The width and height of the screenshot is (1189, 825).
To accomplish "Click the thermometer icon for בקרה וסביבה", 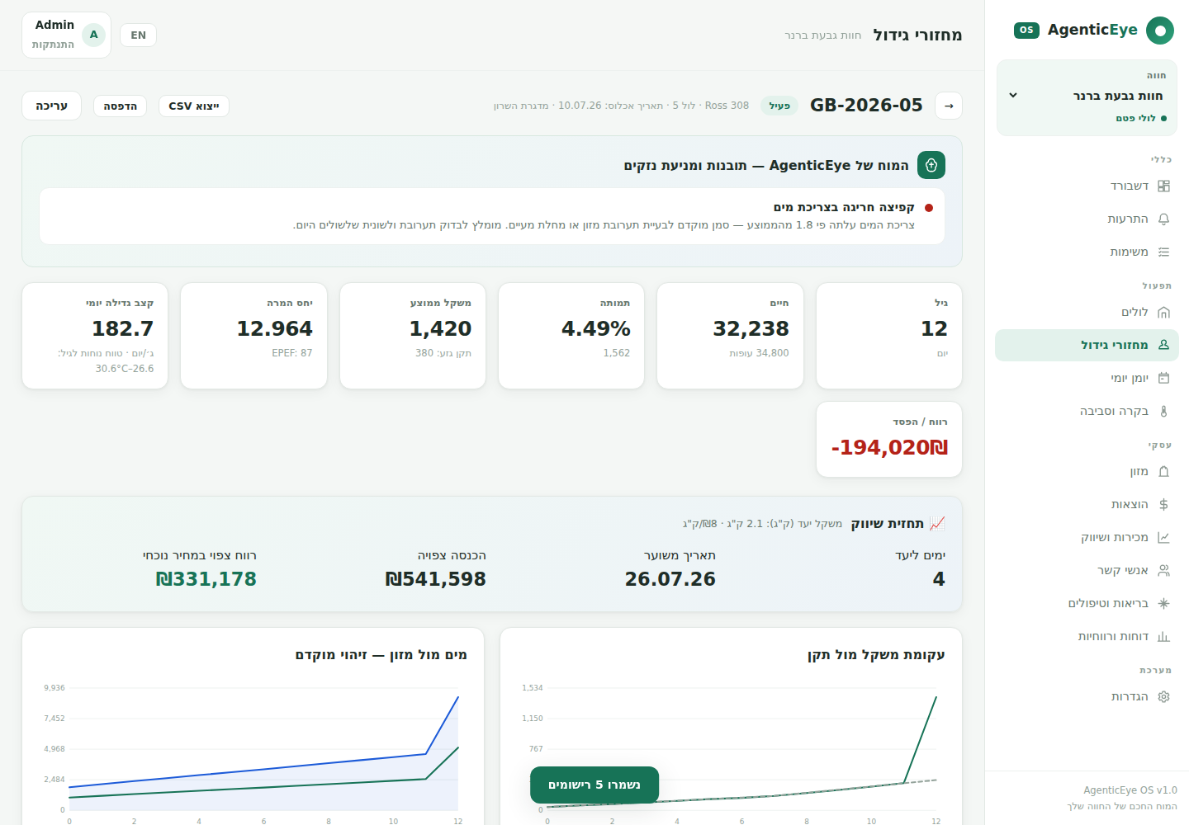I will point(1163,411).
